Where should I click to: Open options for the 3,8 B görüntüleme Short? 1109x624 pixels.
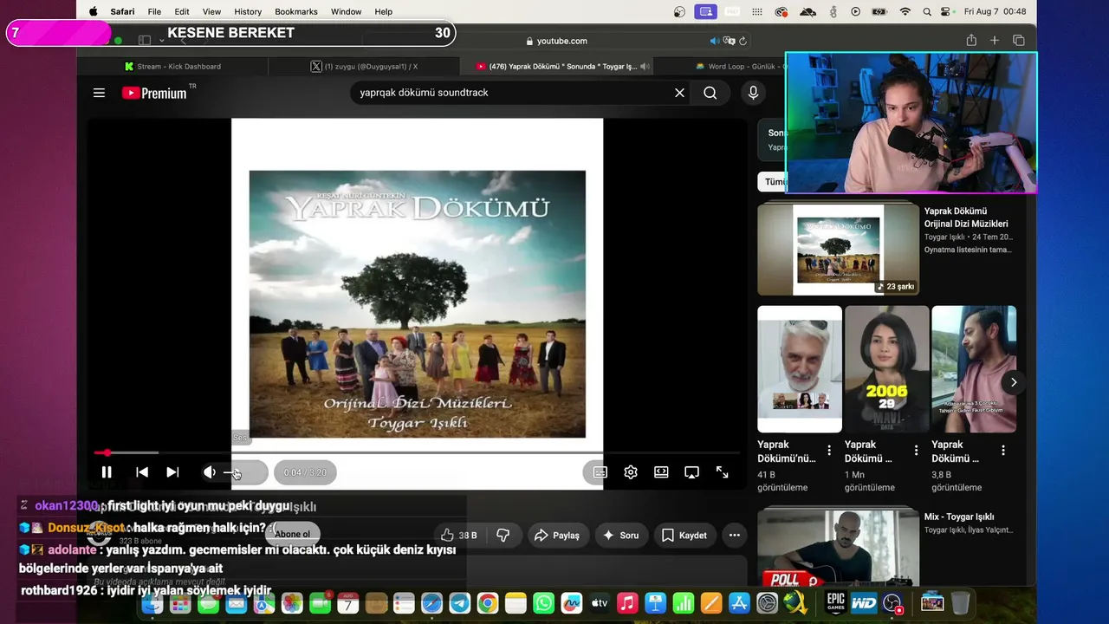click(1003, 451)
